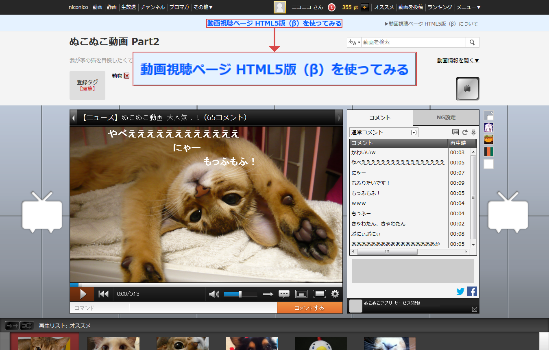Open ランキング in top navigation

[x=440, y=7]
